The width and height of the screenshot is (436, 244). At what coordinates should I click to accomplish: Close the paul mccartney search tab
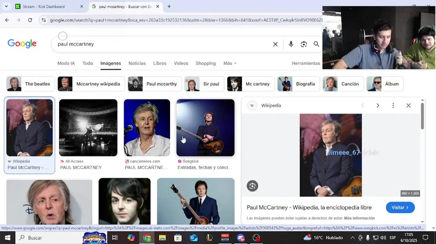[158, 6]
